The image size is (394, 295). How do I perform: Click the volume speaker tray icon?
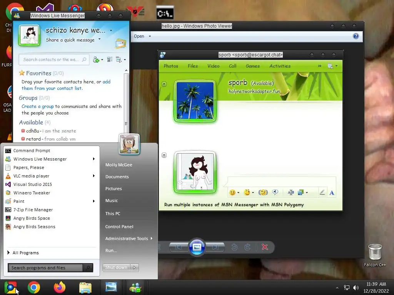(356, 288)
